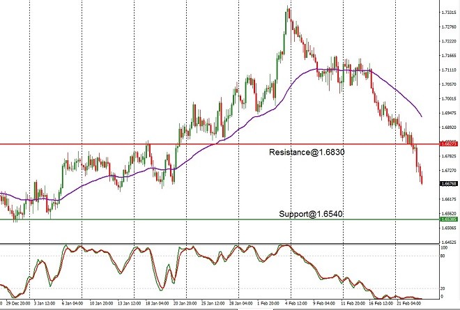
Task: Click the 10 Jan 20:00 date label
Action: pos(102,303)
